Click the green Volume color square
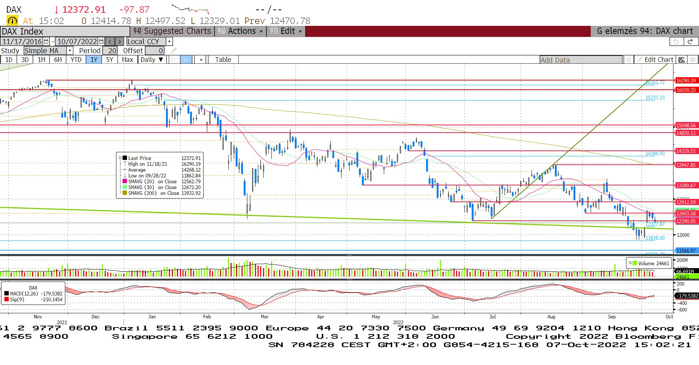 pos(635,263)
